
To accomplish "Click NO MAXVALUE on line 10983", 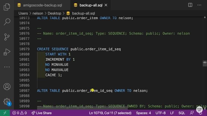I will (57, 70).
